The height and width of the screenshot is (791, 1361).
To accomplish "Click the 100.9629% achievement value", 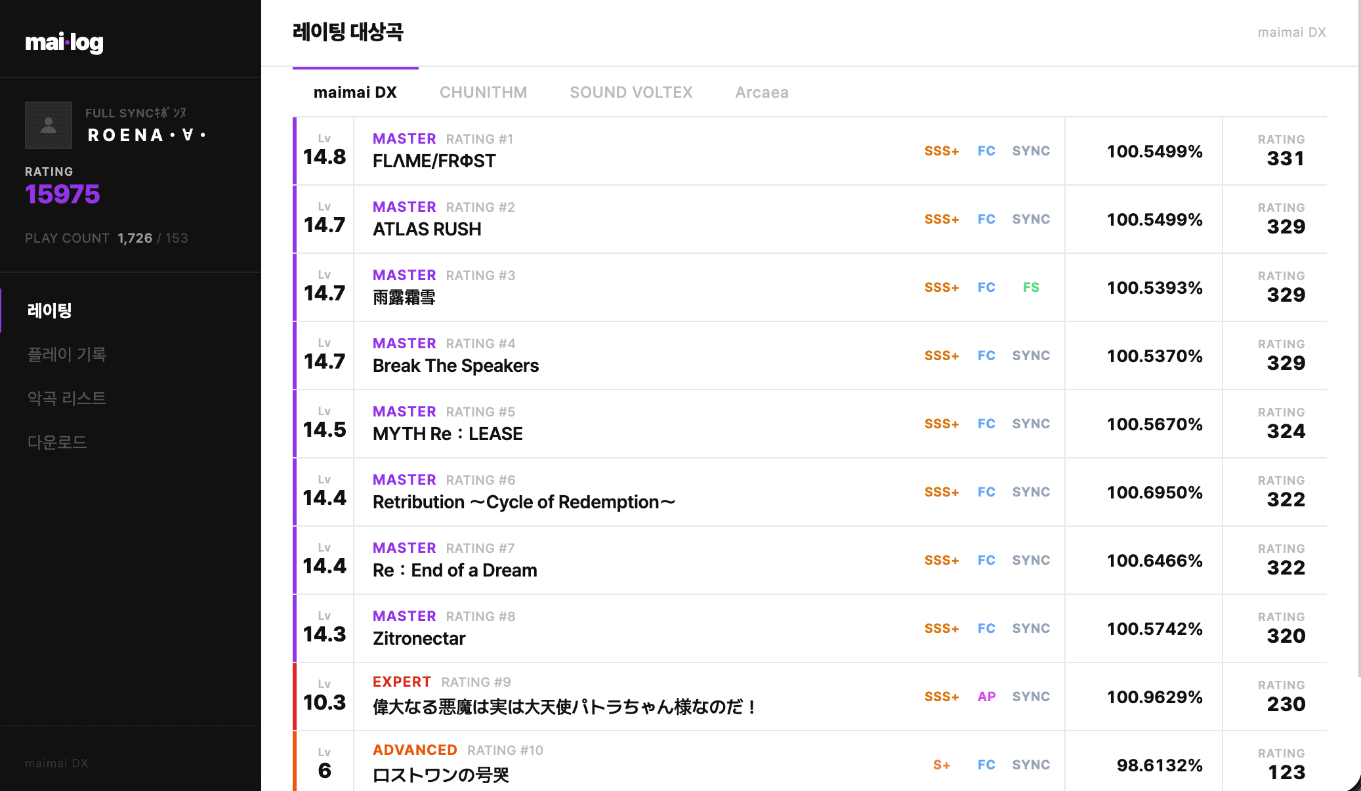I will (1154, 697).
